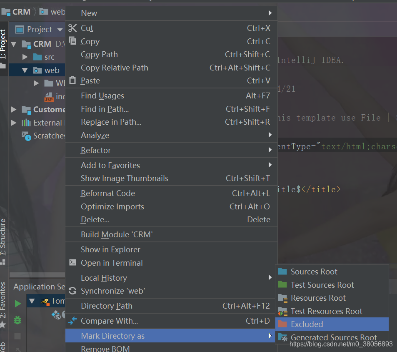Click the CRM module icon in breadcrumb
Image resolution: width=397 pixels, height=352 pixels.
click(x=6, y=12)
